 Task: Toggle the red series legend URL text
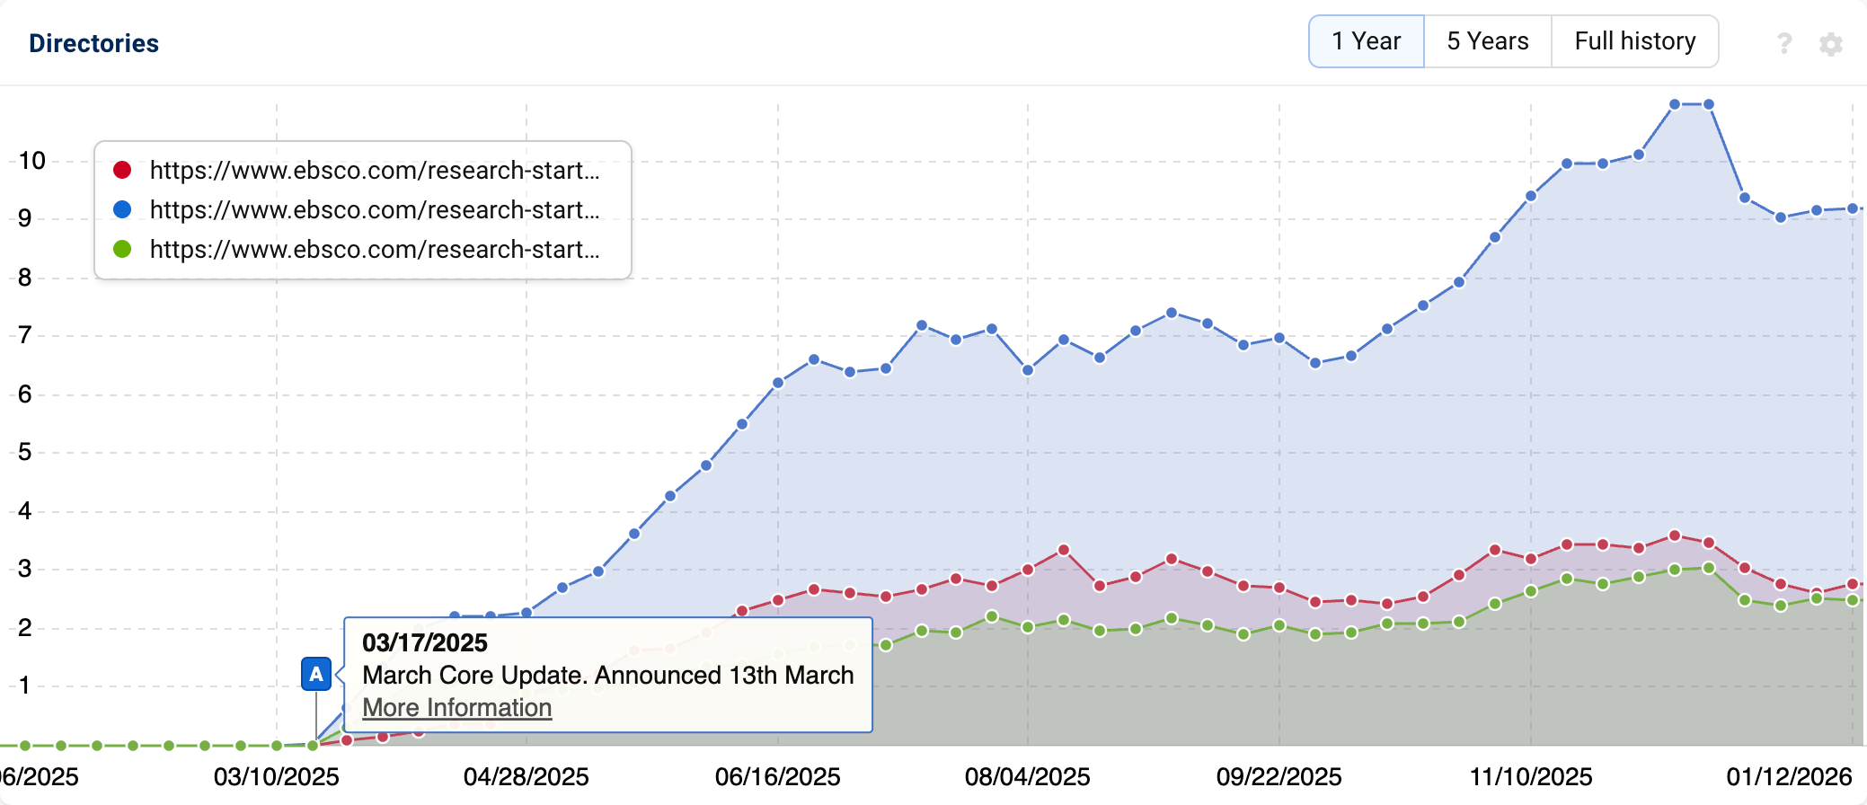tap(374, 170)
